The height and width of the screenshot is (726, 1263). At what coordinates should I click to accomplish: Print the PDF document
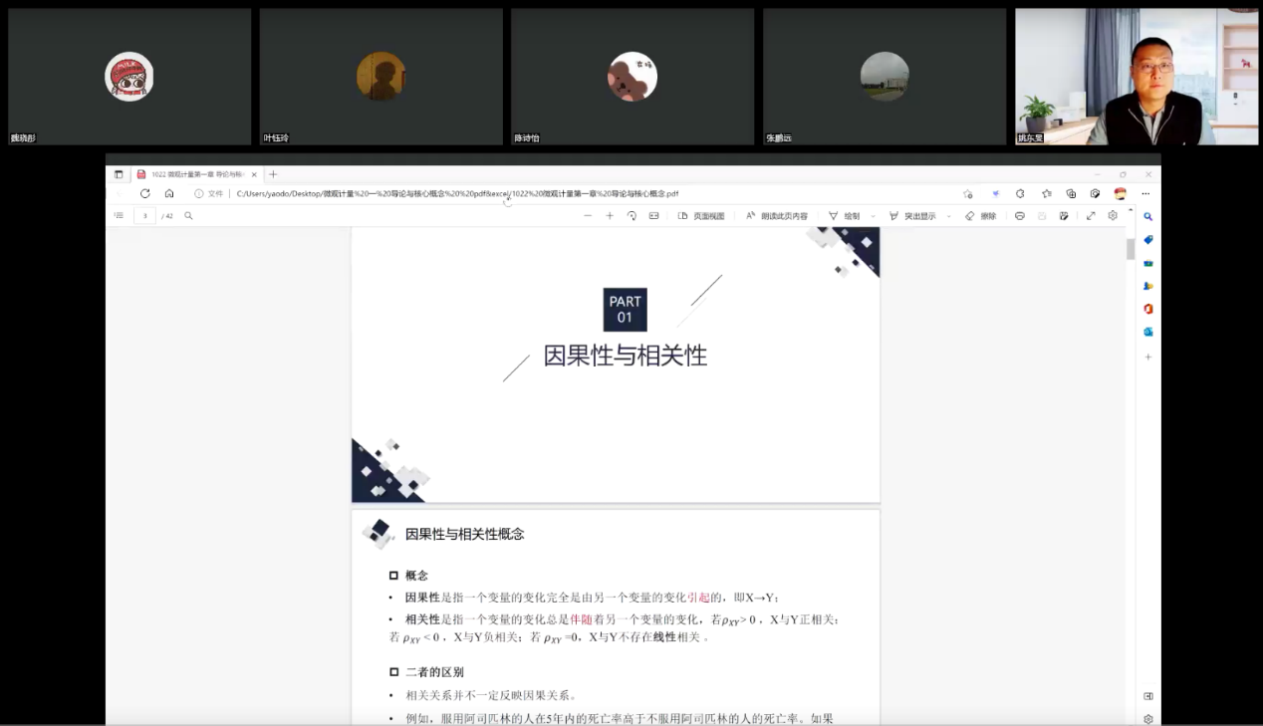pos(1020,215)
